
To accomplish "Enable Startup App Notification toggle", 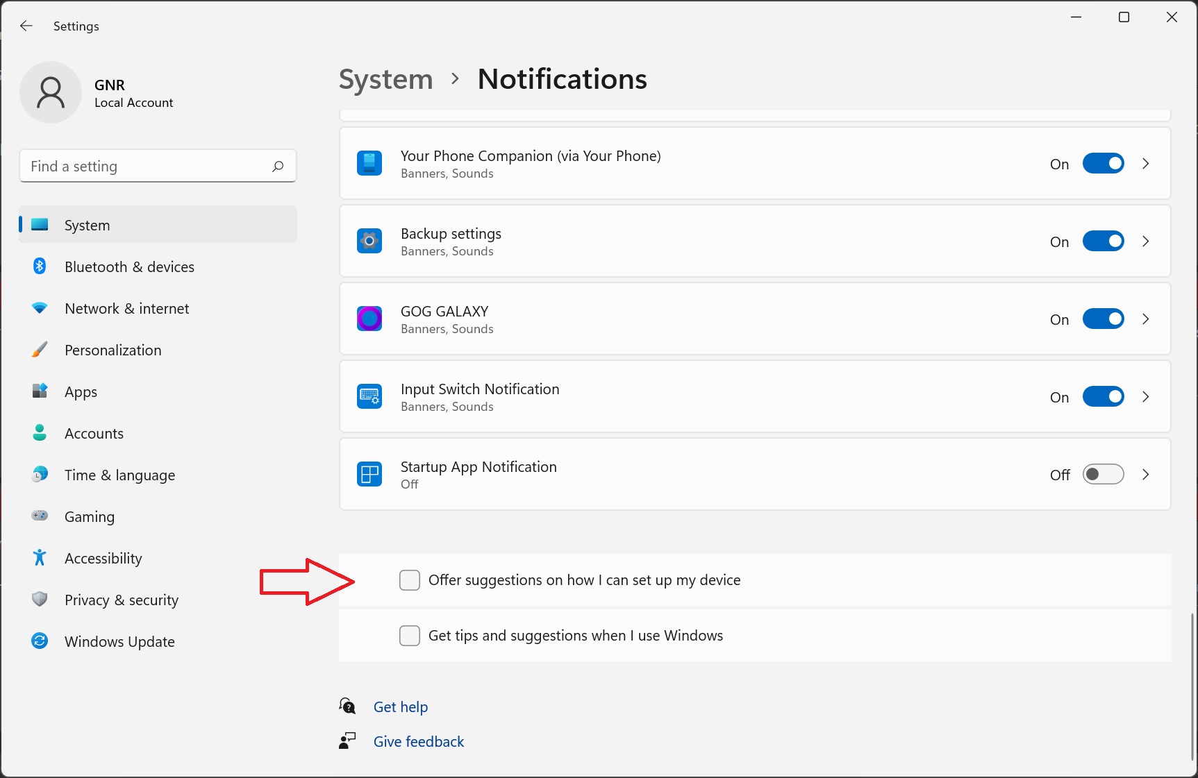I will click(1103, 475).
